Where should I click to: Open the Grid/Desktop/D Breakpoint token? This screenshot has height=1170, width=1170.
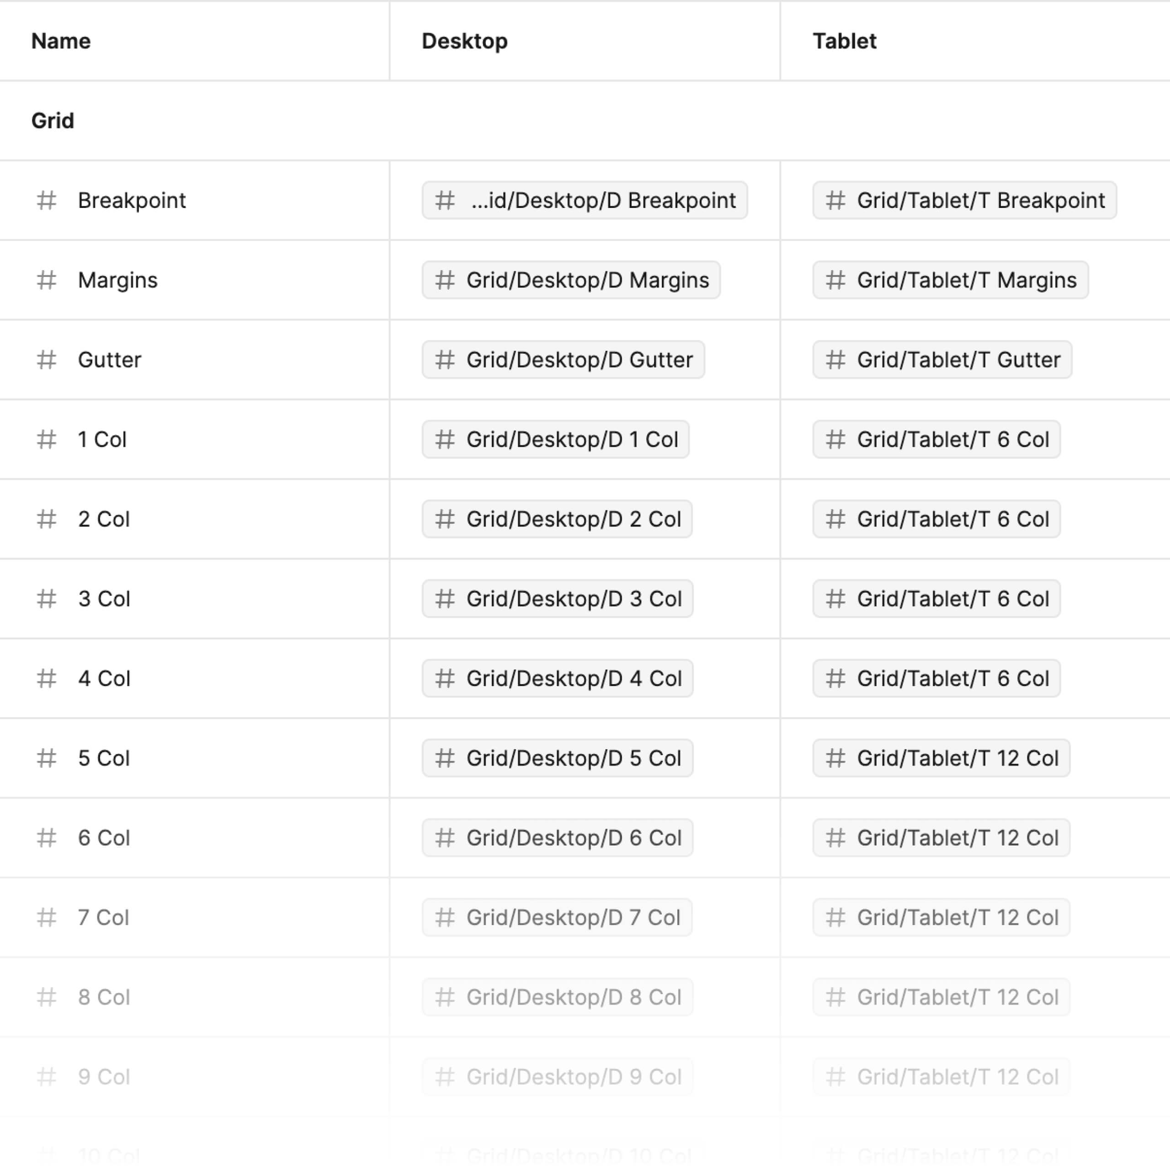pyautogui.click(x=583, y=201)
